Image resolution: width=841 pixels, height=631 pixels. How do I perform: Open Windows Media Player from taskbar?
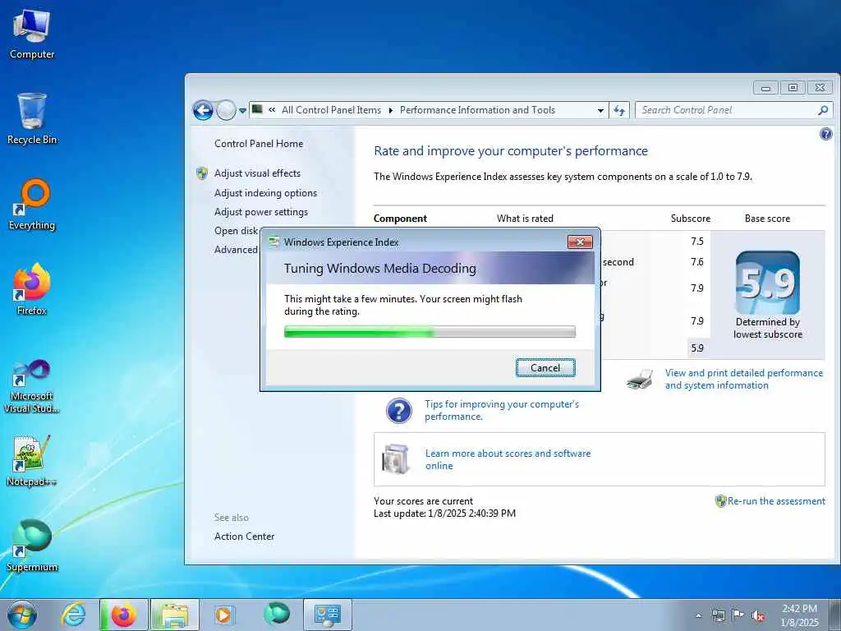[223, 615]
